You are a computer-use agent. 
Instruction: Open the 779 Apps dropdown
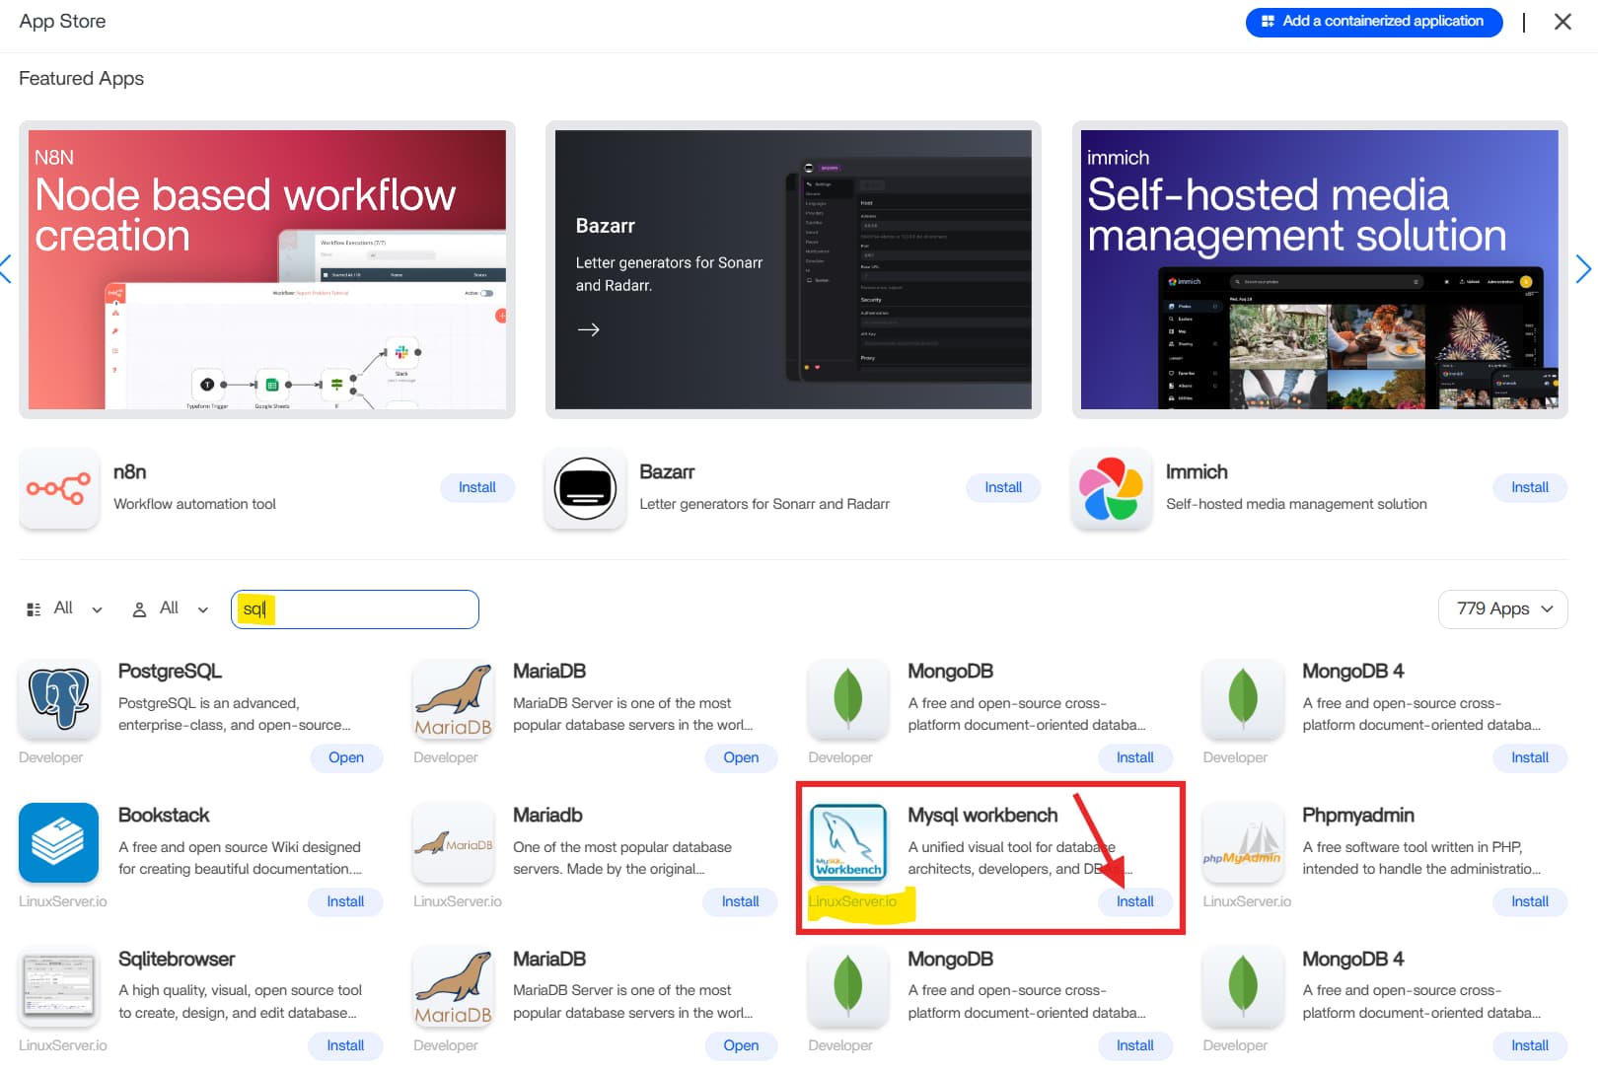click(x=1502, y=608)
